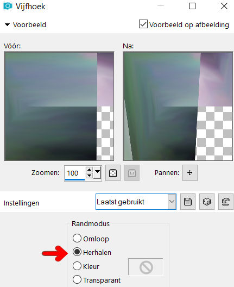The image size is (234, 287).
Task: Click the Na preview image
Action: (x=178, y=106)
